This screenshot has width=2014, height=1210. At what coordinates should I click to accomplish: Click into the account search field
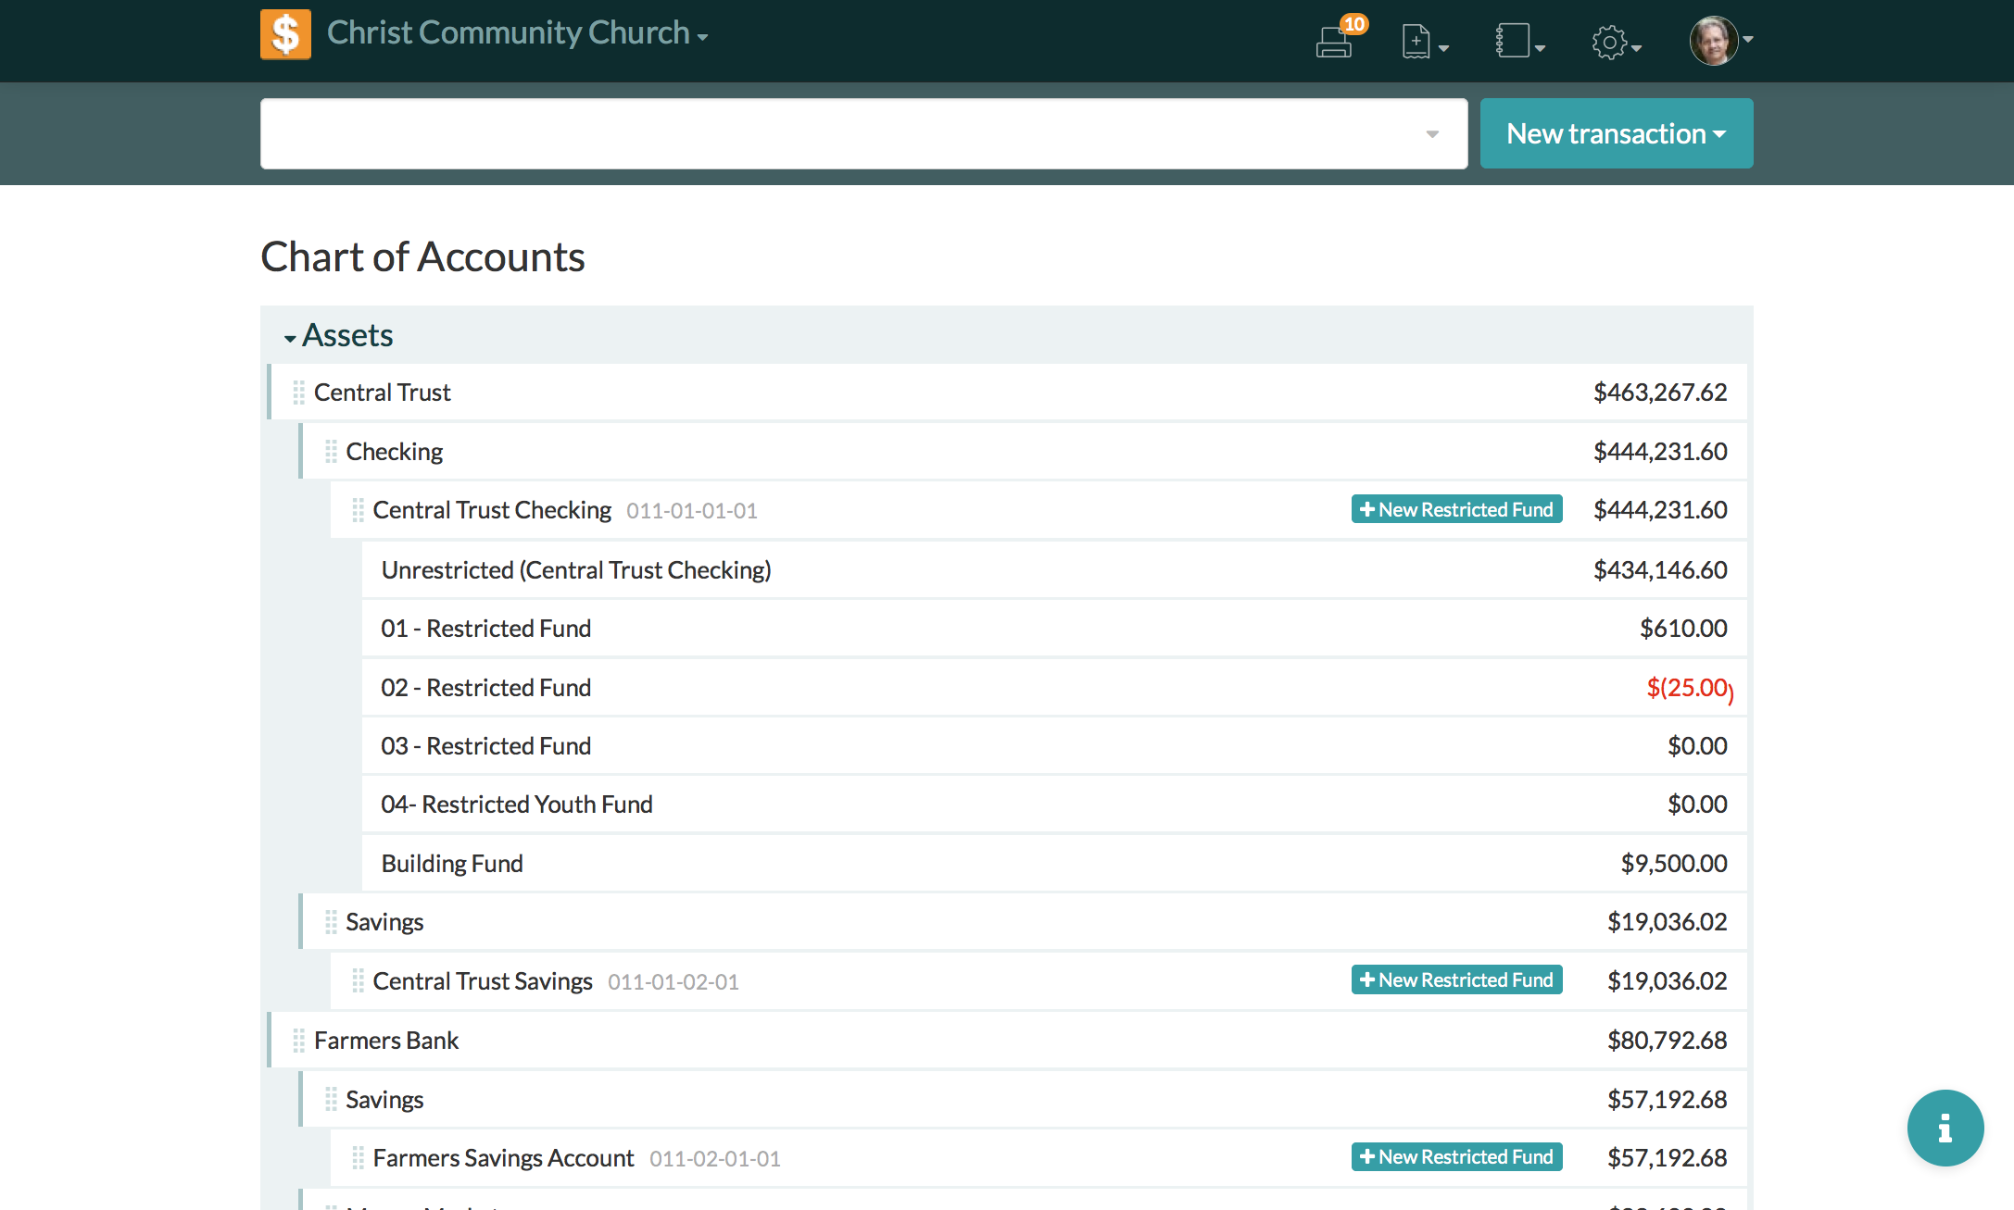pyautogui.click(x=834, y=134)
